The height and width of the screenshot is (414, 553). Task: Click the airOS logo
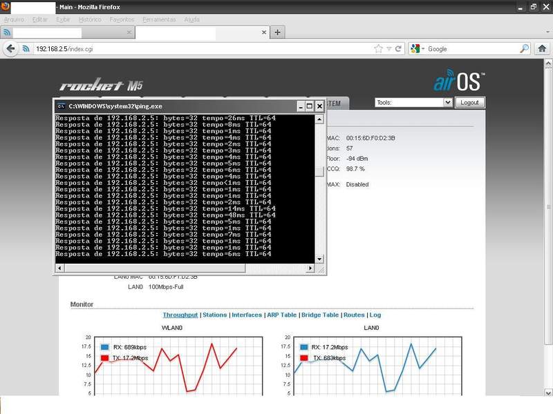[x=459, y=80]
